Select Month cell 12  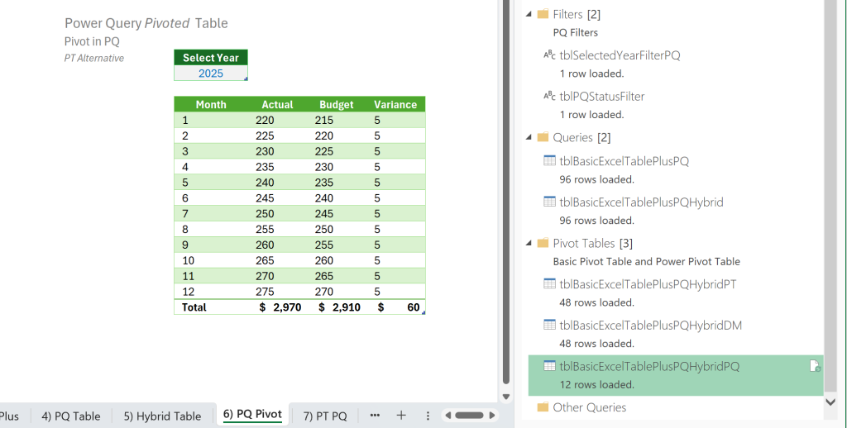(x=211, y=292)
